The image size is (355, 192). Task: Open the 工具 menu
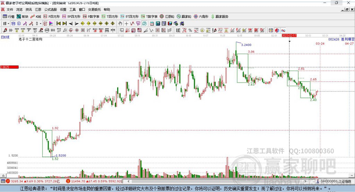tap(72, 9)
